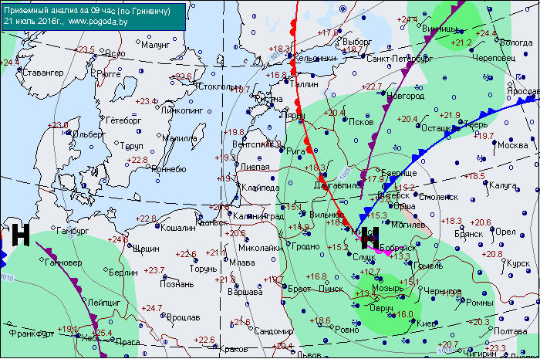This screenshot has height=359, width=540.
Task: Click the city label 'Даугавпилс'
Action: coord(337,185)
